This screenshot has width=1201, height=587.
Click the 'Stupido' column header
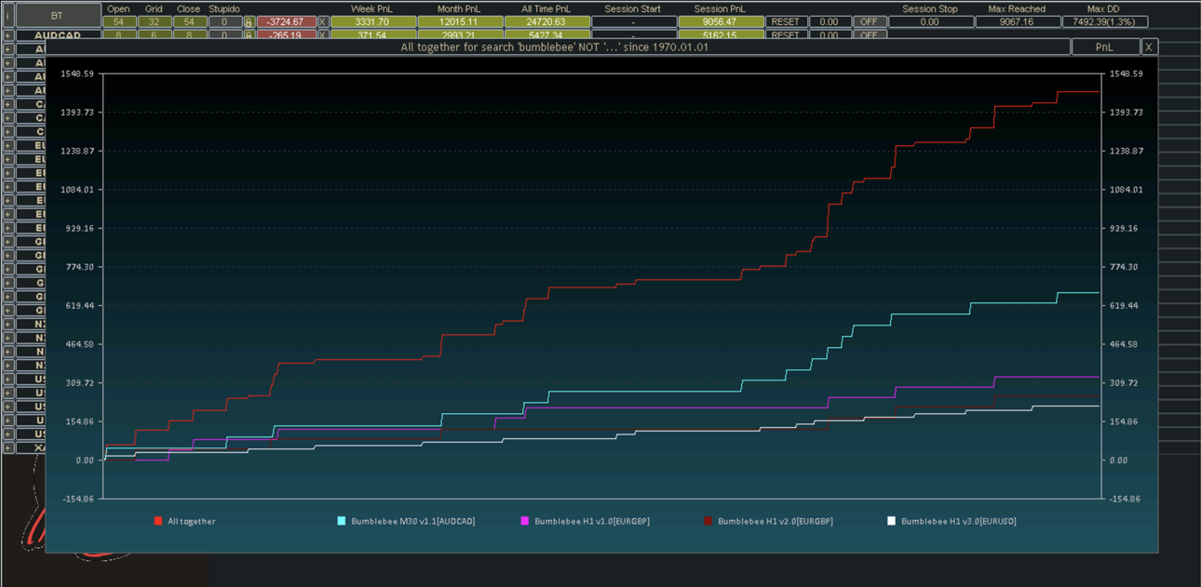224,8
